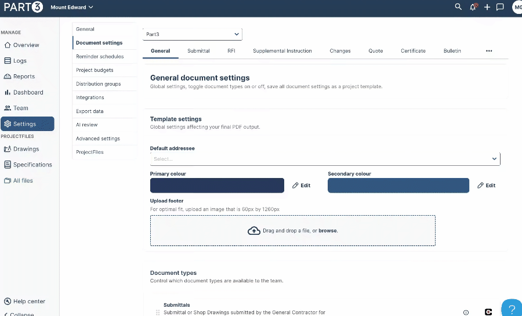The image size is (522, 316).
Task: Open the MG user avatar menu
Action: click(517, 7)
